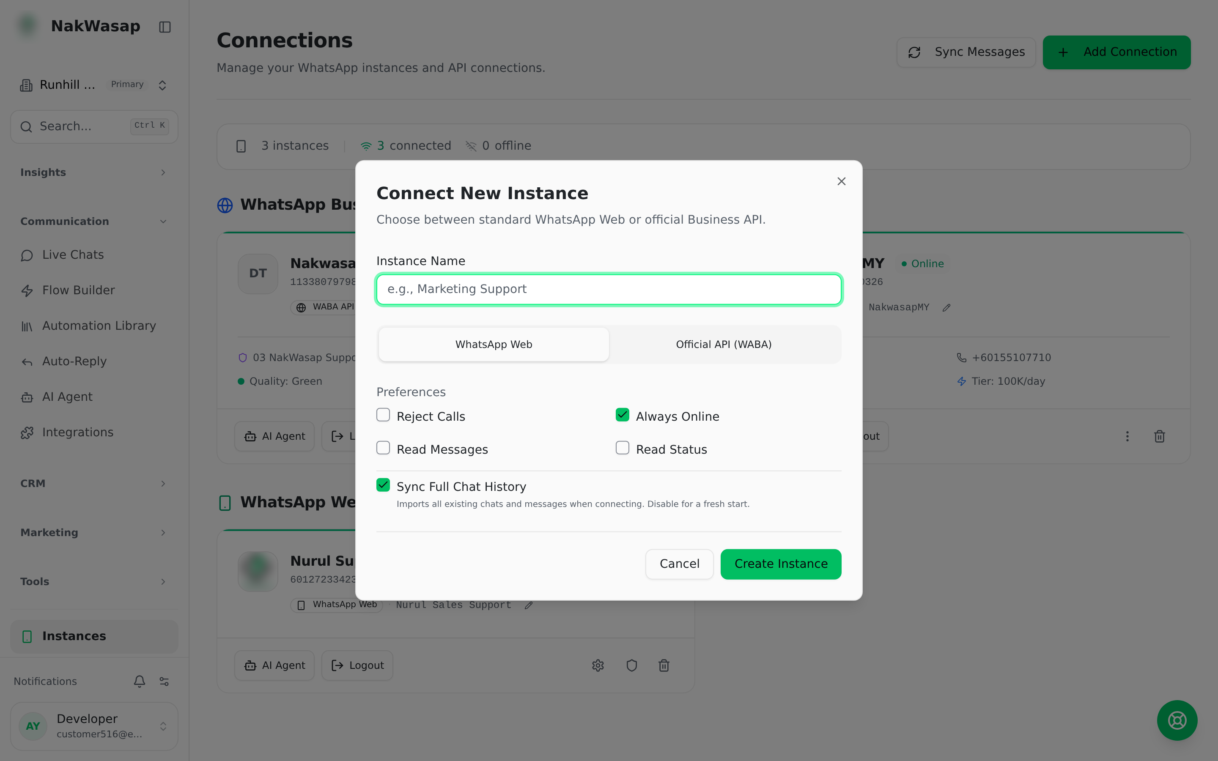Click the Instance Name input field
Screen dimensions: 1218x761
click(609, 289)
